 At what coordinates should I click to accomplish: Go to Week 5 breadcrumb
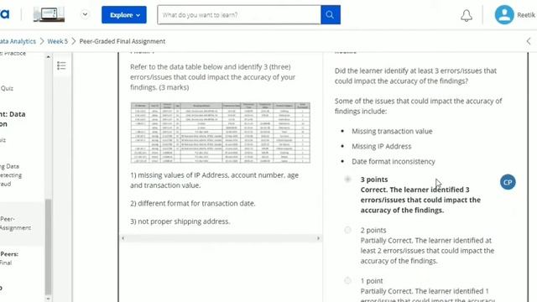(x=58, y=41)
